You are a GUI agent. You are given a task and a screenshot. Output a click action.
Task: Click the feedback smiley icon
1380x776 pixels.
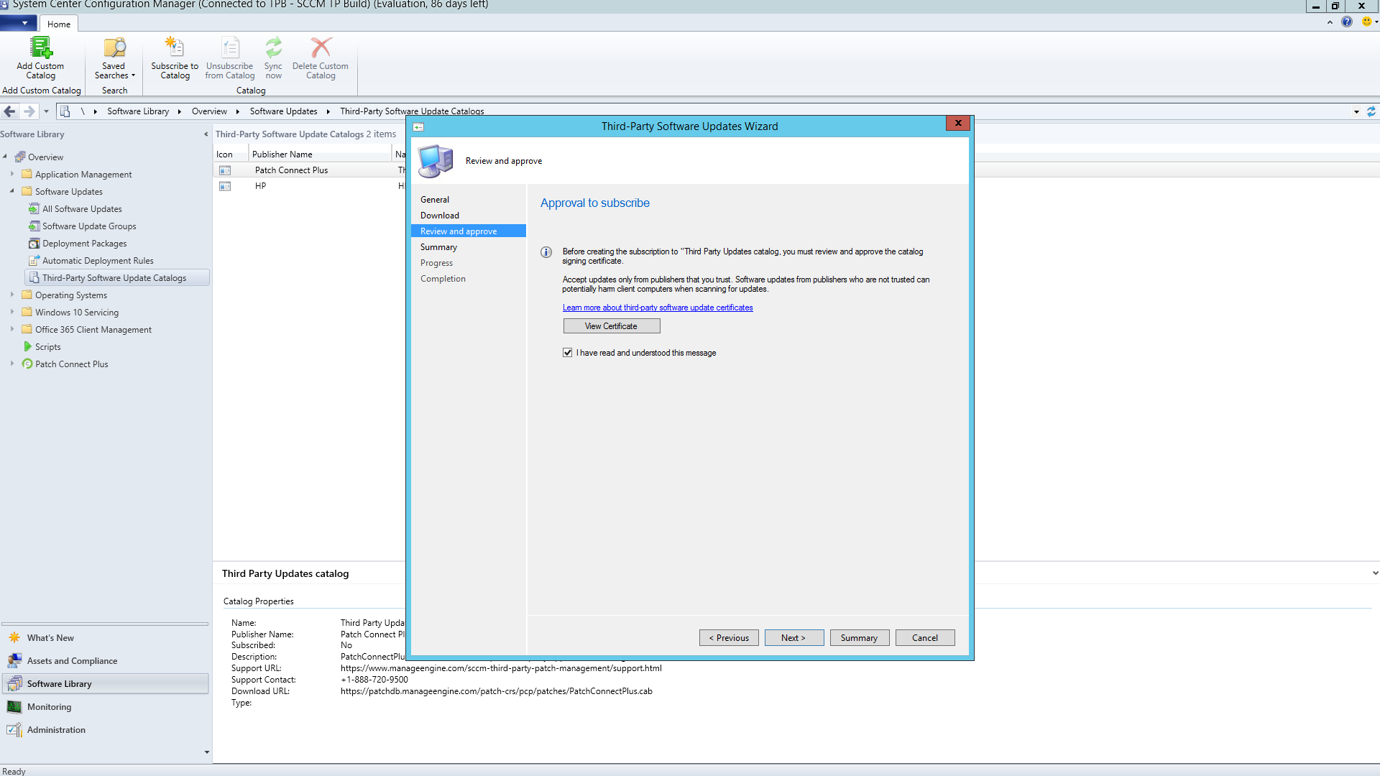click(x=1366, y=22)
